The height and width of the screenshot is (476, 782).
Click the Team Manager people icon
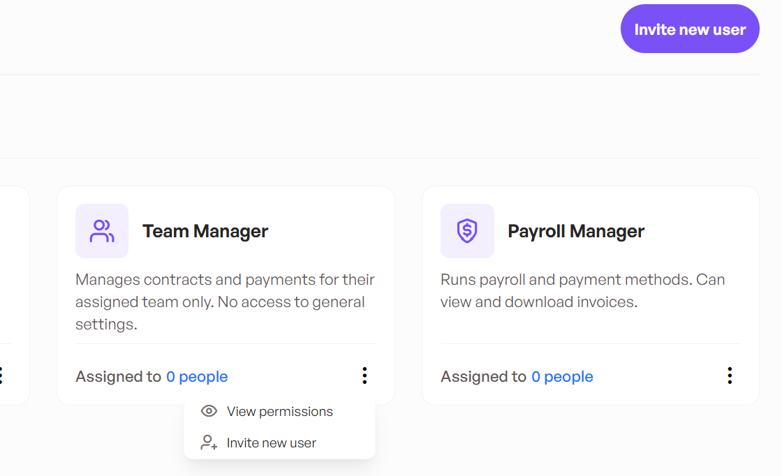coord(102,231)
